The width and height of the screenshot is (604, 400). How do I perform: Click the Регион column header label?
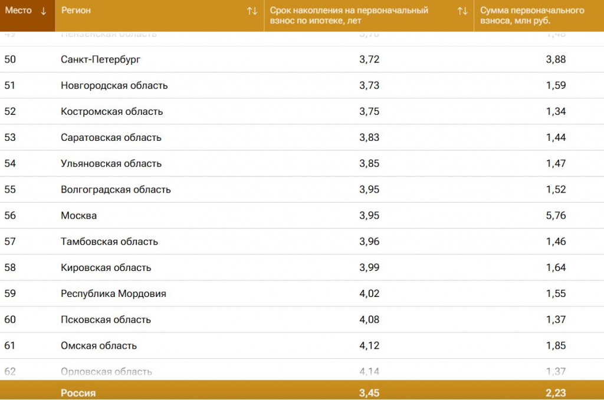click(x=76, y=11)
